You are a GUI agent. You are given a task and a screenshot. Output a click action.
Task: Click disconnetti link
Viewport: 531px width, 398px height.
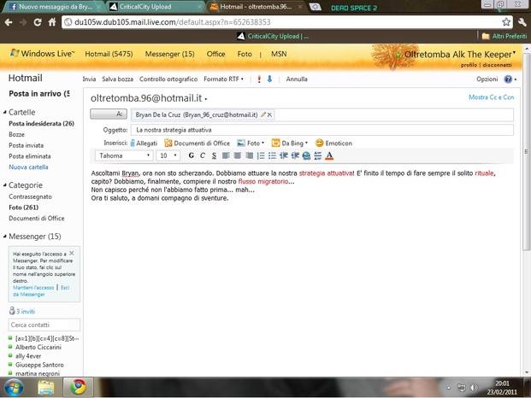point(497,65)
